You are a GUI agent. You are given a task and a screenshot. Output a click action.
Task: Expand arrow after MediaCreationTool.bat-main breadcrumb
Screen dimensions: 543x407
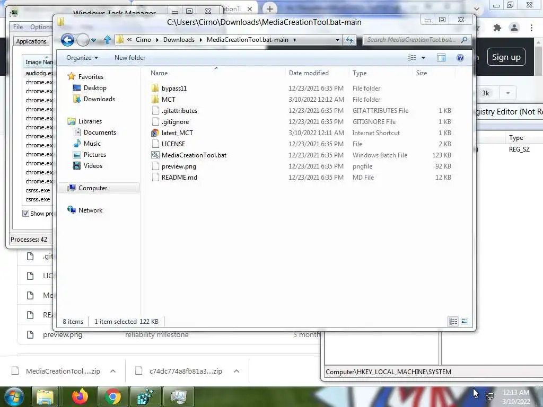point(295,40)
